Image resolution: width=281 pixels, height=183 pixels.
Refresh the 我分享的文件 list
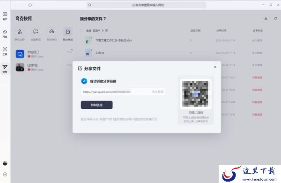[x=276, y=19]
